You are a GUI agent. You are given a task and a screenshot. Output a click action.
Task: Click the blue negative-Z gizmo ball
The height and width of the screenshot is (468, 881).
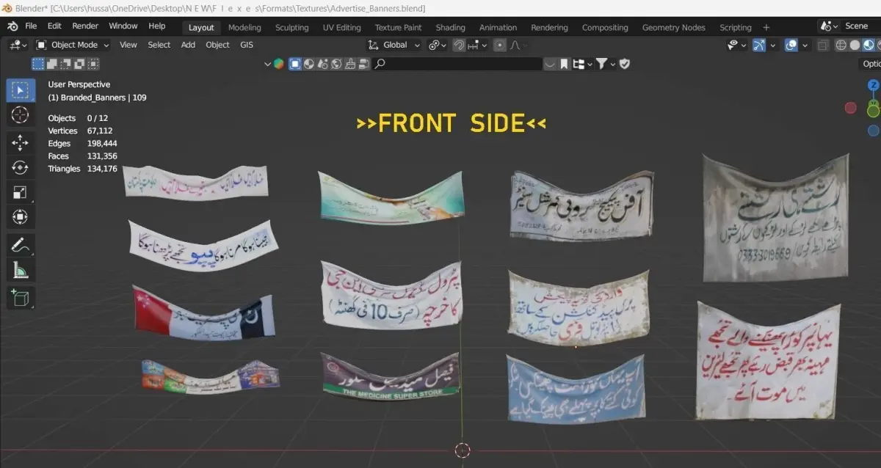point(873,131)
